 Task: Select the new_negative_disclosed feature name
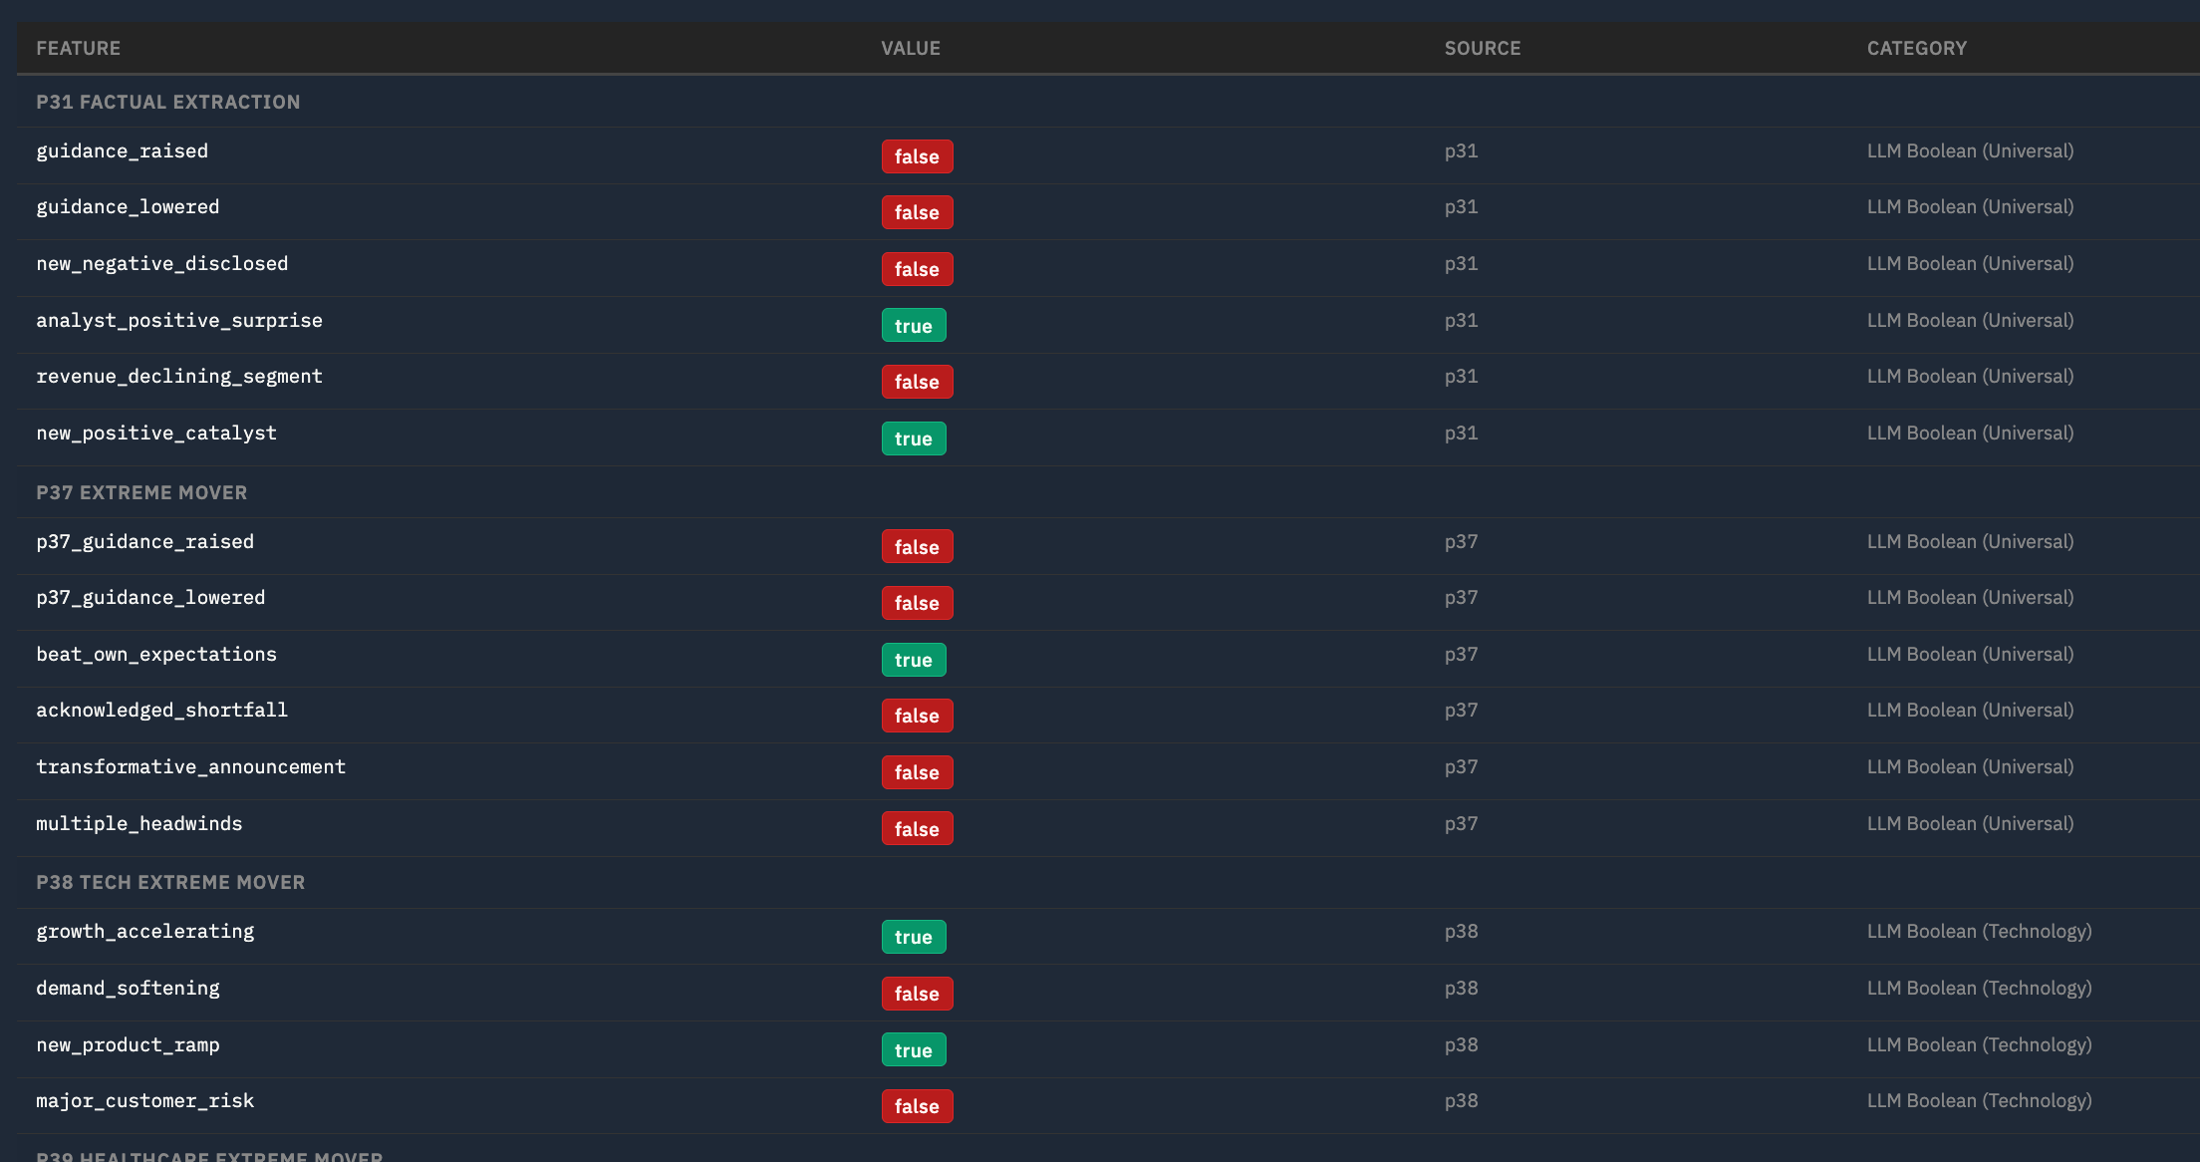(161, 263)
